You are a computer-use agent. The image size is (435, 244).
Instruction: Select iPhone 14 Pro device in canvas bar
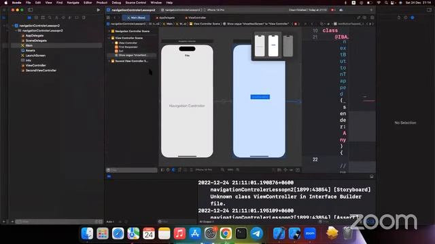[x=204, y=170]
